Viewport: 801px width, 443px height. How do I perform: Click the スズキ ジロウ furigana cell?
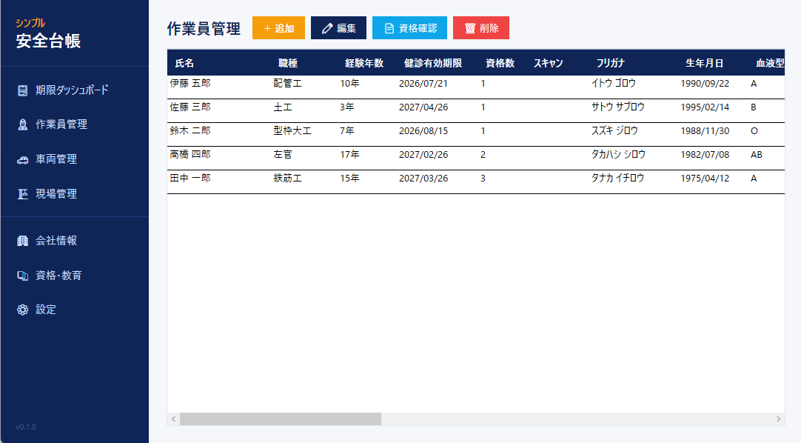tap(614, 131)
